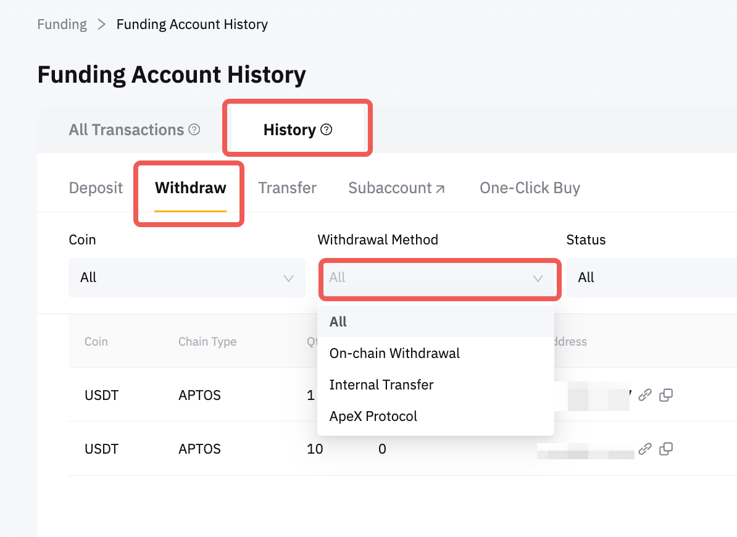Choose Internal Transfer from the list
The height and width of the screenshot is (537, 737).
(x=381, y=385)
